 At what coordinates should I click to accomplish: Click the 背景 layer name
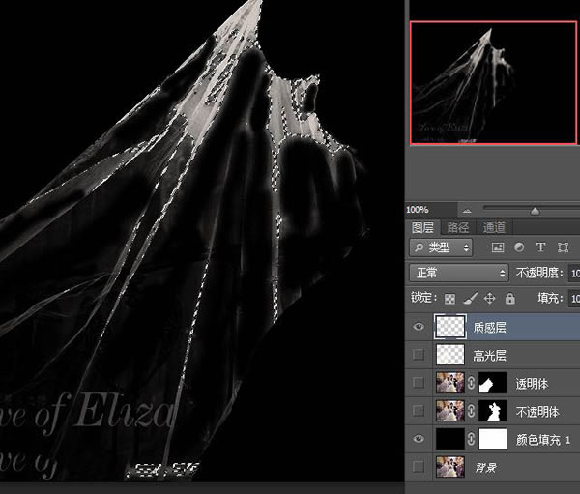coord(485,468)
